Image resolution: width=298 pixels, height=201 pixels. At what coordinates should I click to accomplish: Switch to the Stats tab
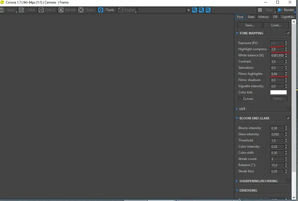[251, 17]
